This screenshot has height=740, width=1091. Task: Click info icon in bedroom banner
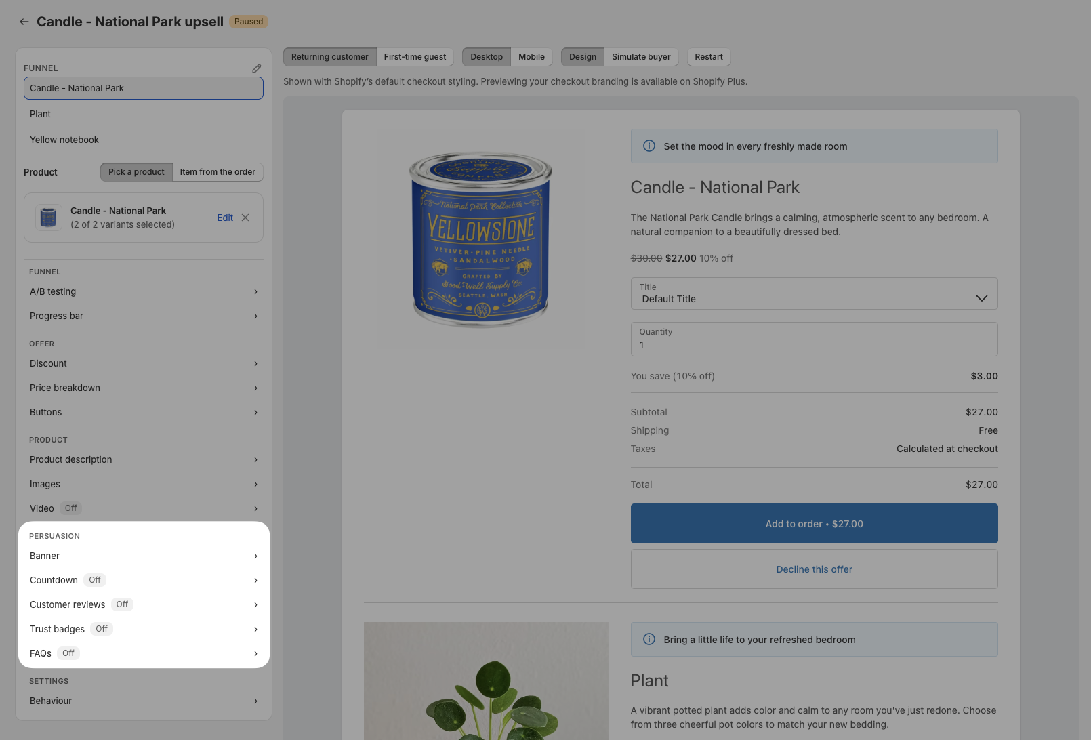pyautogui.click(x=649, y=640)
